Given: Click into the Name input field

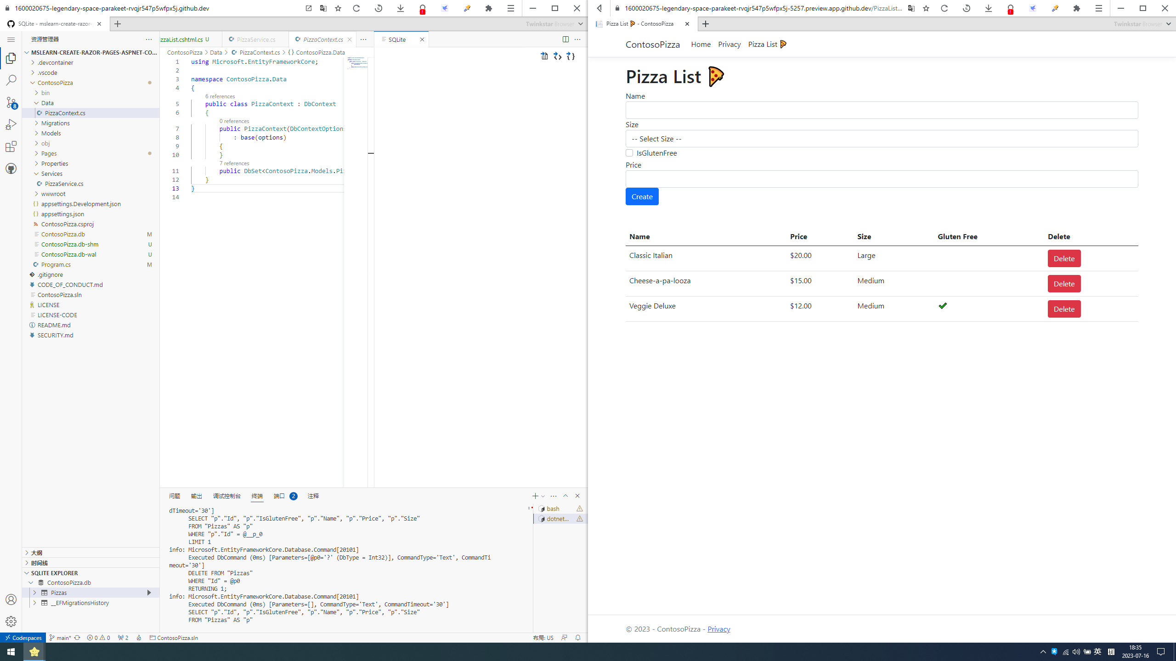Looking at the screenshot, I should (x=882, y=110).
